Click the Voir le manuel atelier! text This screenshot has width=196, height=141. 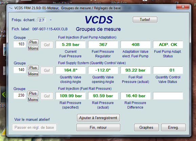(x=32, y=120)
